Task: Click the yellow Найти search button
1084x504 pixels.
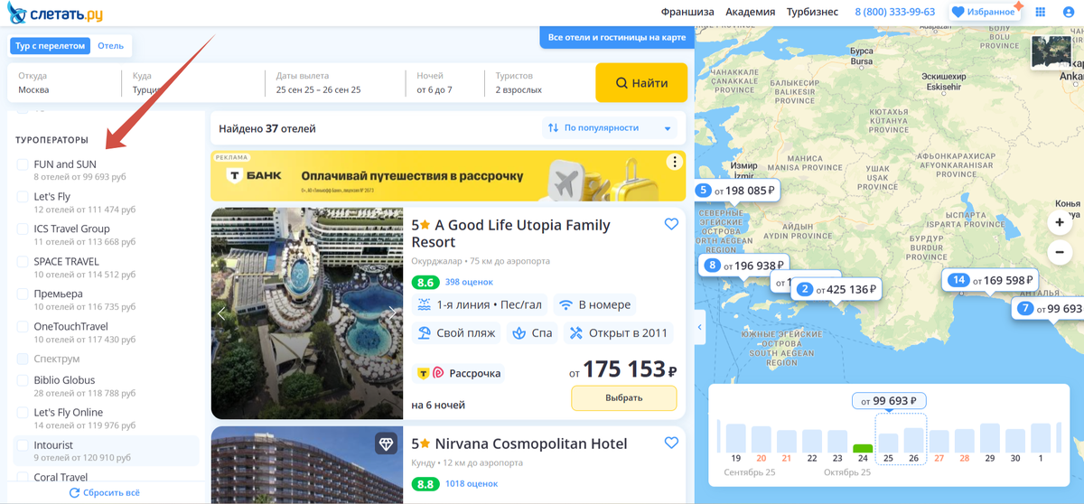Action: [x=641, y=83]
